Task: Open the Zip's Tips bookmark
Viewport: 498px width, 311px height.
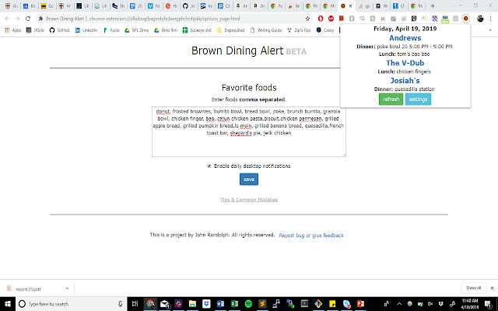Action: click(x=299, y=30)
